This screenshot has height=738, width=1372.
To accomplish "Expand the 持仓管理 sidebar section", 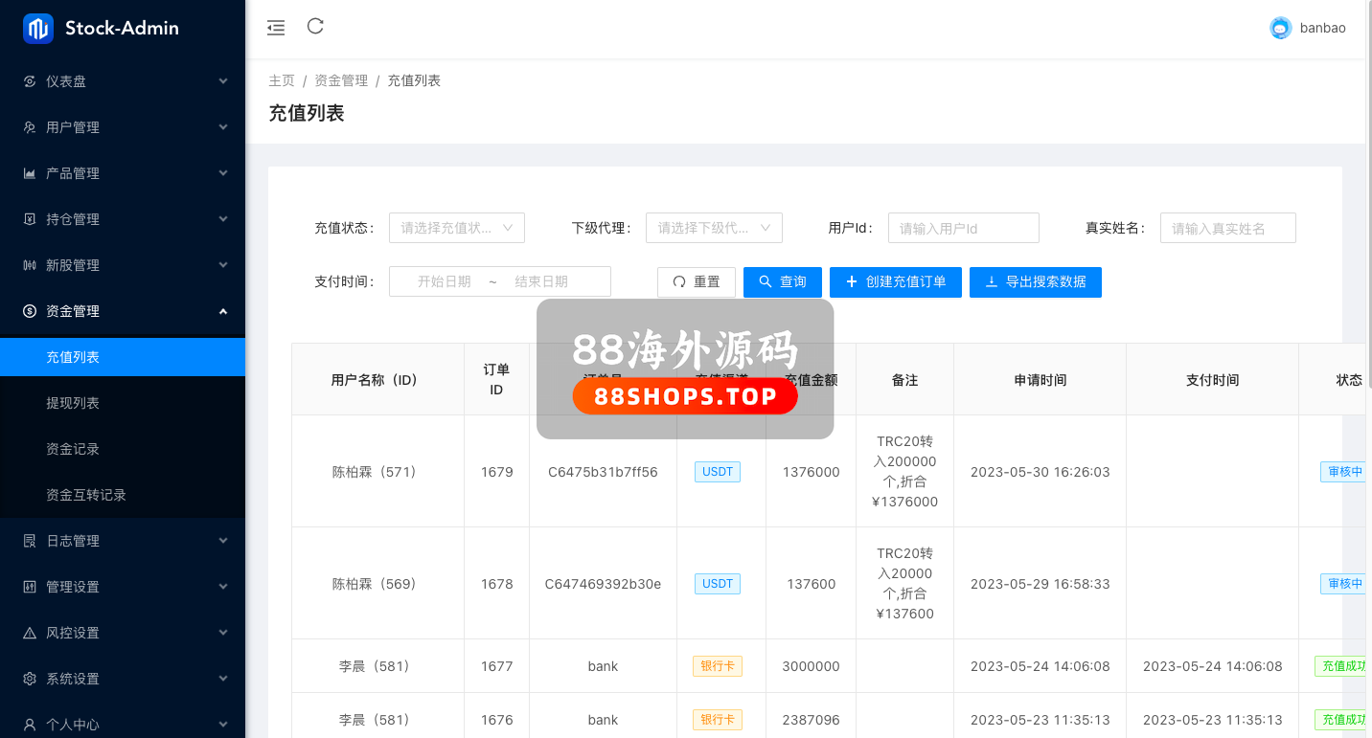I will [123, 219].
